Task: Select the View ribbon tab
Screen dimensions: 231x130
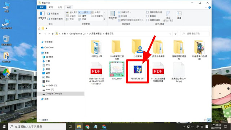Action: pos(69,7)
